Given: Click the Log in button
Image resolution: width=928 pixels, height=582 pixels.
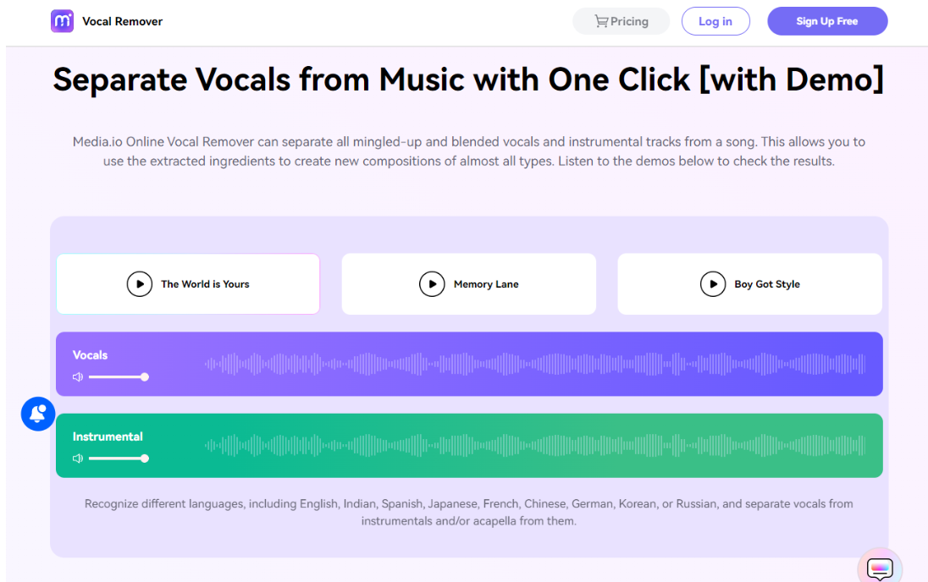Looking at the screenshot, I should coord(715,22).
